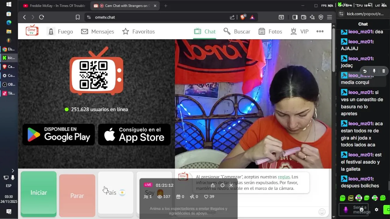390x219 pixels.
Task: Expand the taskbar hidden icons chevron
Action: 12,171
